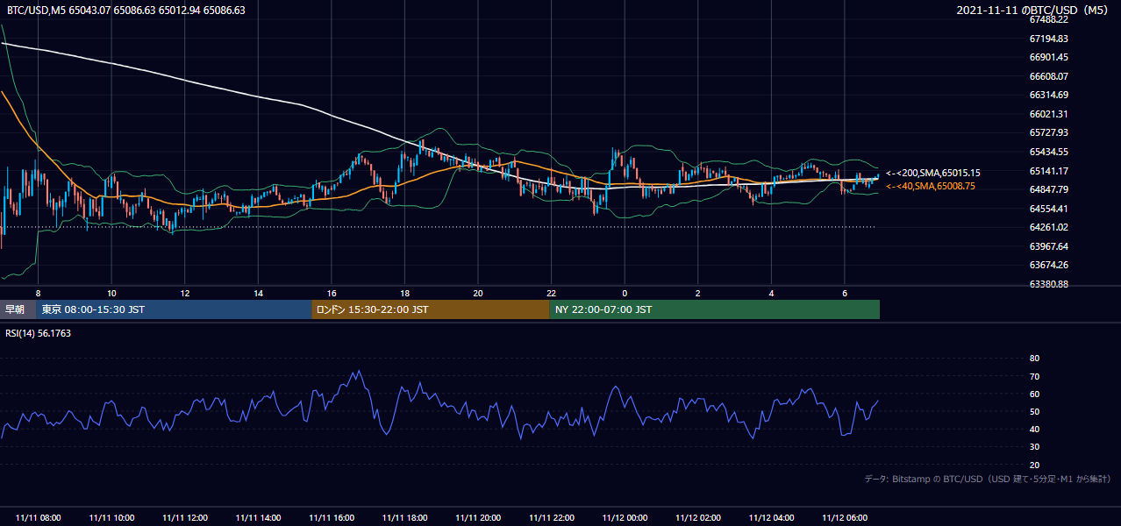Click the RSI 60 level label
The width and height of the screenshot is (1121, 526).
(1034, 394)
